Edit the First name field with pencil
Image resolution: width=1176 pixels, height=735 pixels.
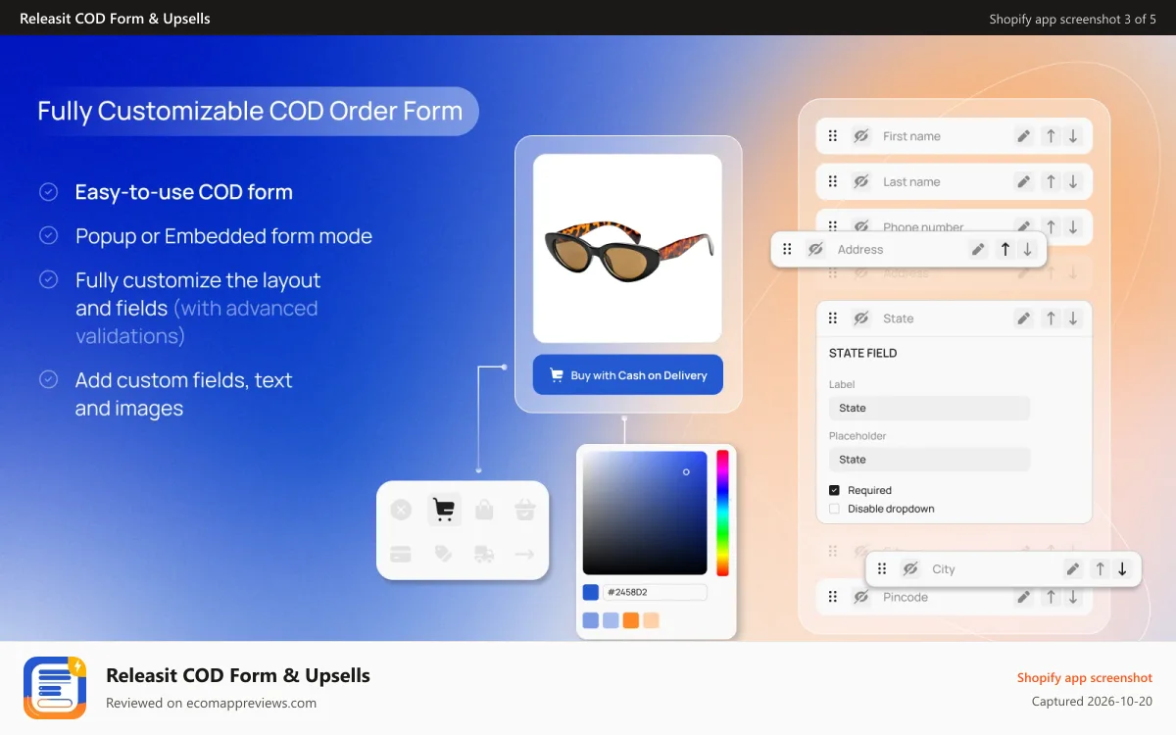(1024, 136)
